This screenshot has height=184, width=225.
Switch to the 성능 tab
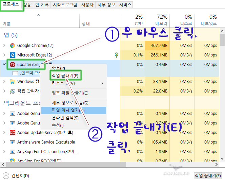(x=27, y=5)
